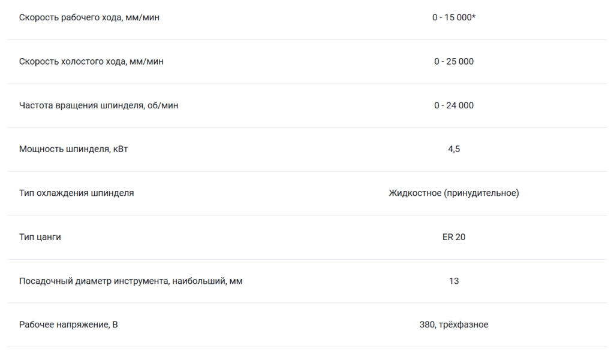Screen dimensions: 614x358
Task: Click the asterisk after "15 000"
Action: point(474,16)
